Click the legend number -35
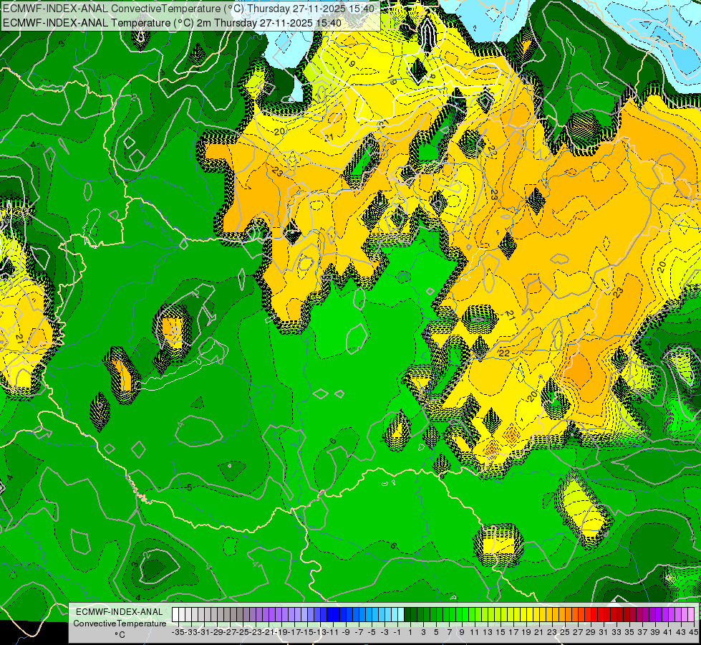 178,632
